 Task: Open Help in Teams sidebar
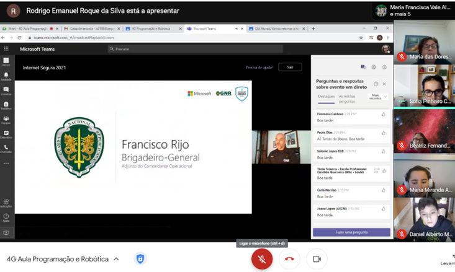pyautogui.click(x=6, y=217)
